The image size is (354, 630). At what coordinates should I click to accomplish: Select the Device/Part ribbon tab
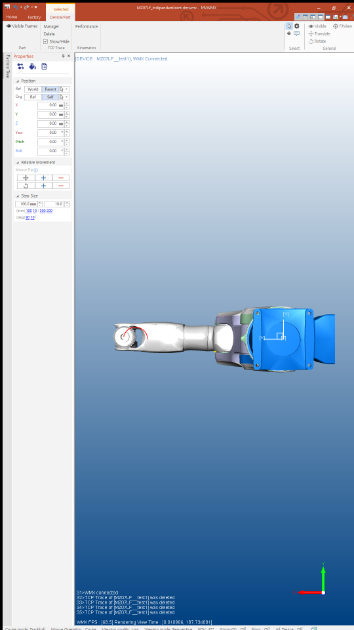(x=60, y=17)
